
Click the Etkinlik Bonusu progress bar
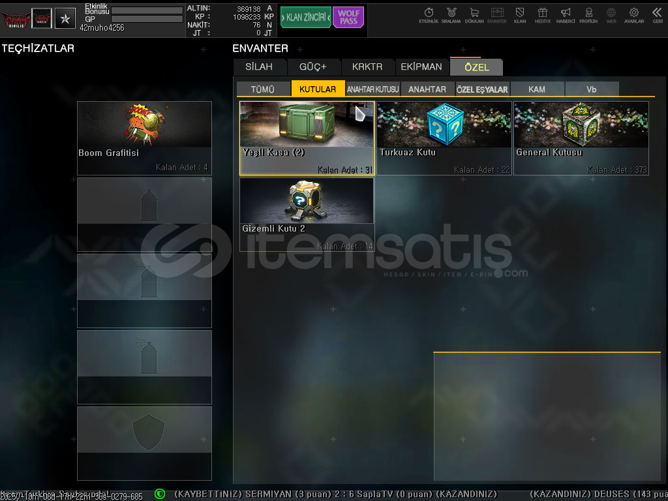pyautogui.click(x=147, y=10)
